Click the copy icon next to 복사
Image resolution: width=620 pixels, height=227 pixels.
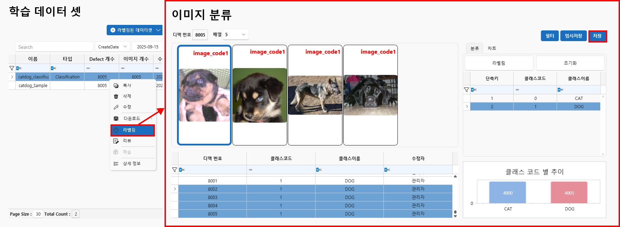pyautogui.click(x=116, y=86)
